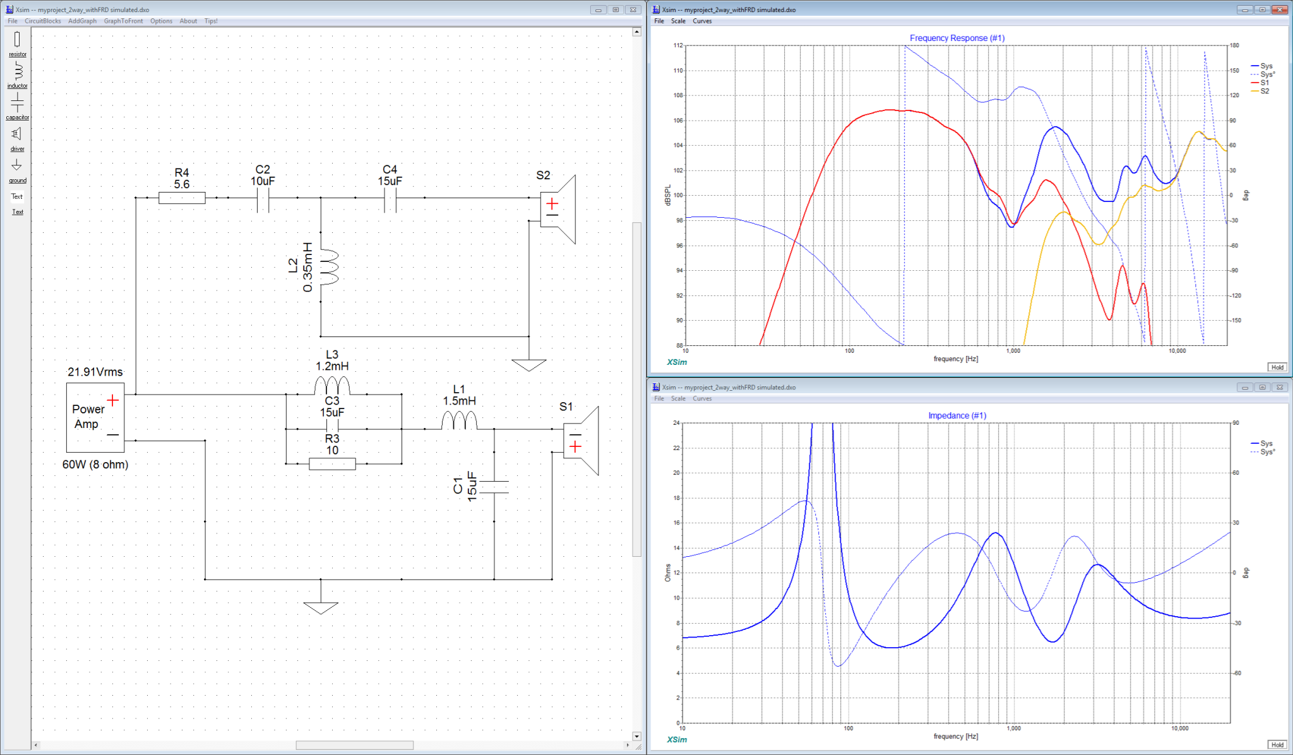Click schematic scroll up arrow
The height and width of the screenshot is (755, 1293).
point(636,32)
